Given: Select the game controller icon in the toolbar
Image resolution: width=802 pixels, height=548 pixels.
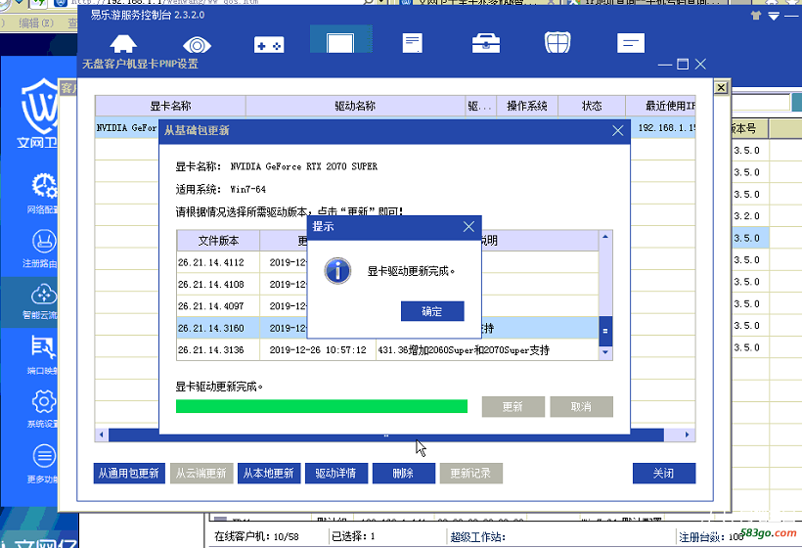Looking at the screenshot, I should tap(269, 44).
